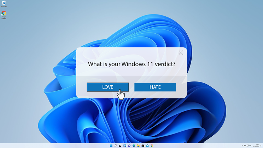Open the Recycle Bin desktop icon
Image resolution: width=263 pixels, height=148 pixels.
tap(4, 4)
